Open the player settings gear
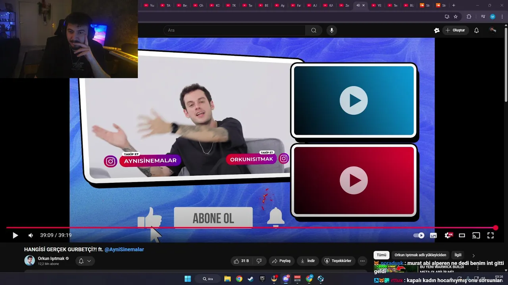Viewport: 508px width, 285px height. (448, 236)
